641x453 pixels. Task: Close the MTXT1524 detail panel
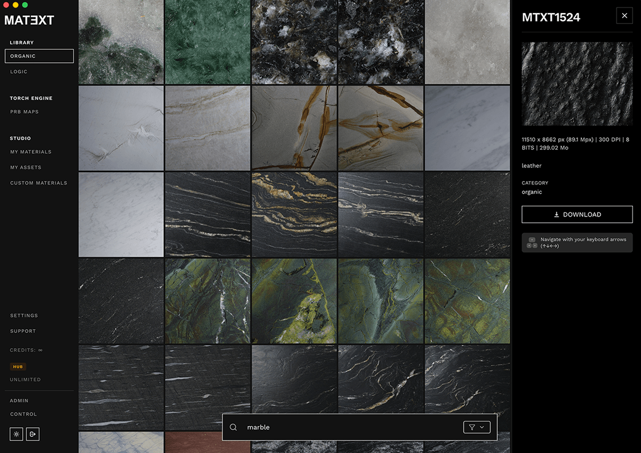click(x=624, y=15)
